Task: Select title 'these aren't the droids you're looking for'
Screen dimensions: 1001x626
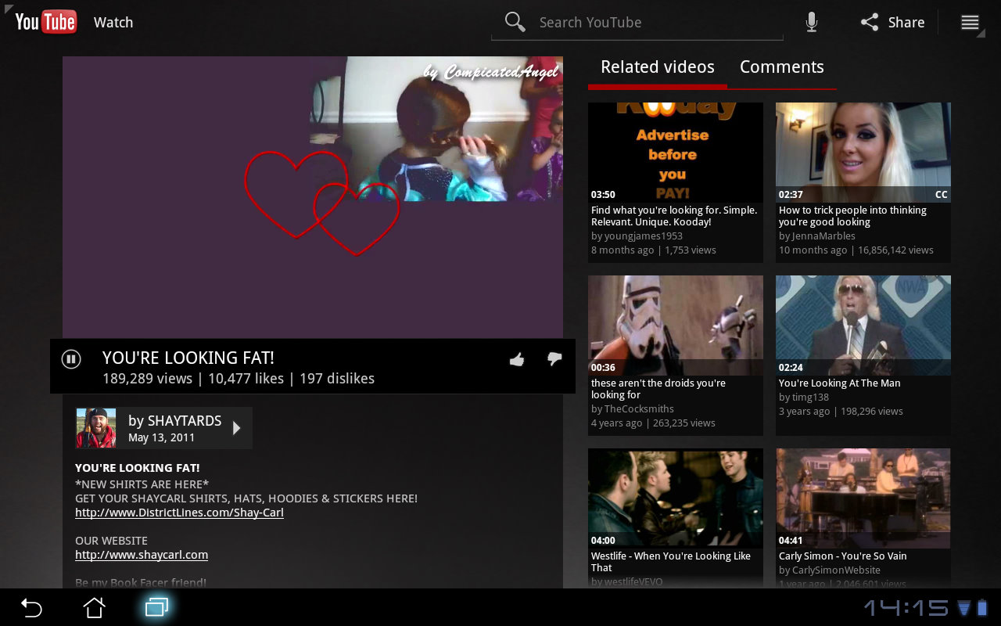Action: pyautogui.click(x=658, y=389)
